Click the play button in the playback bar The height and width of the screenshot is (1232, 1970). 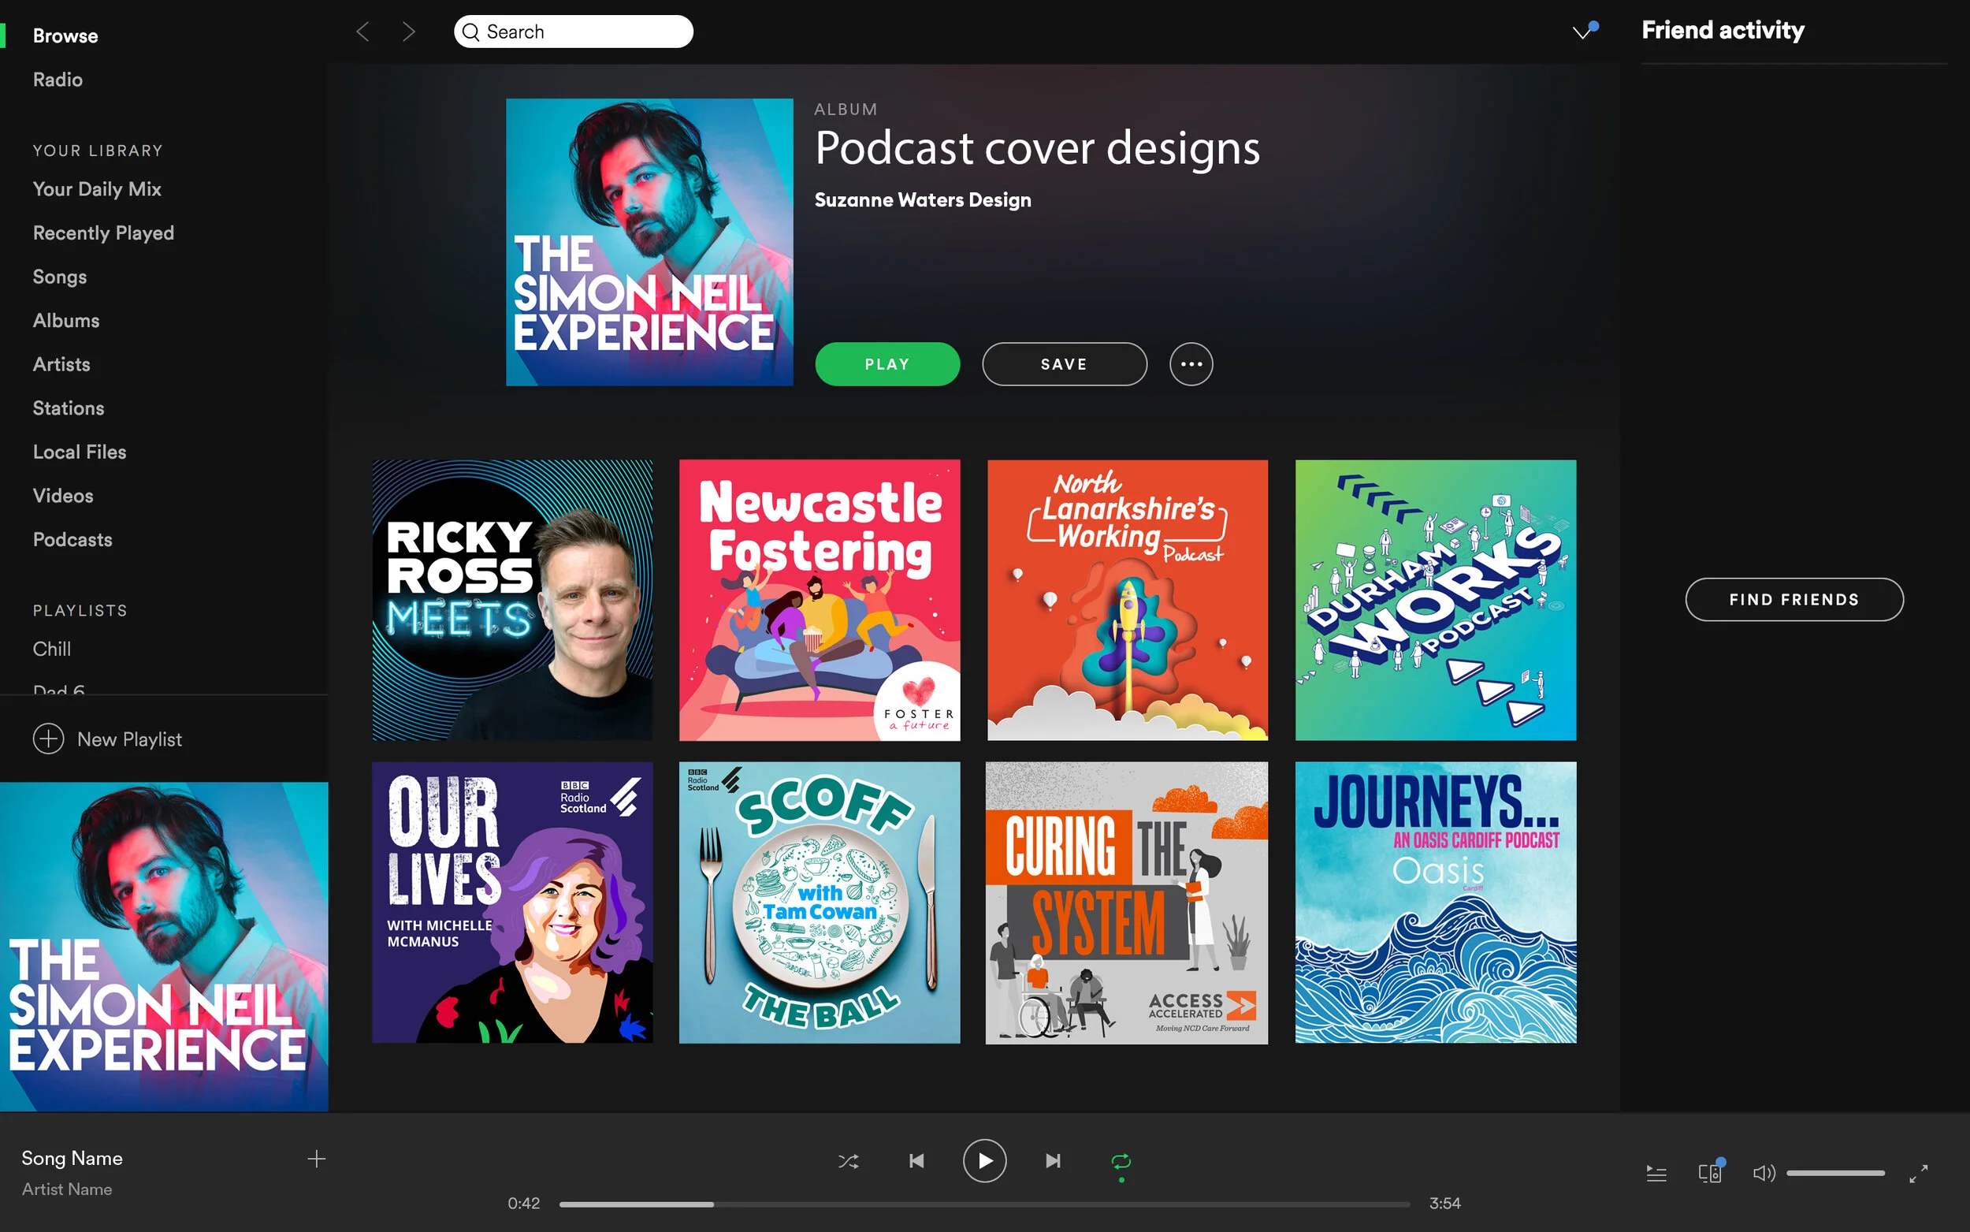pos(983,1161)
